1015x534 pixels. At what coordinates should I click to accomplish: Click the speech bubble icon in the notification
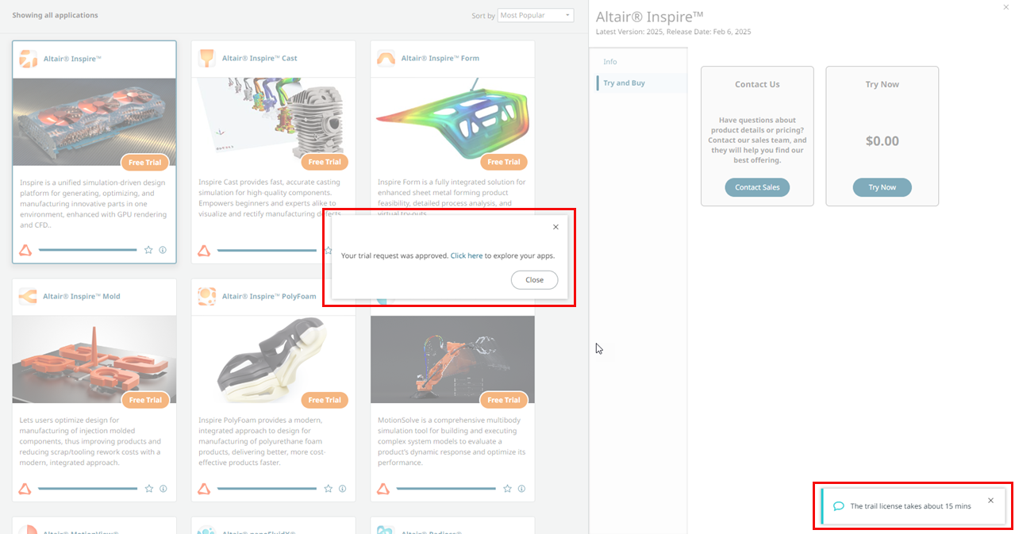tap(839, 506)
